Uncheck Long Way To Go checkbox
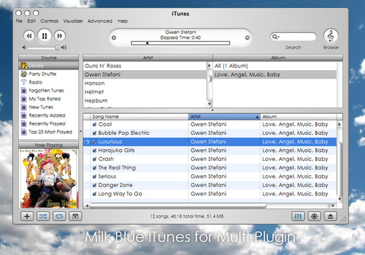 (95, 194)
